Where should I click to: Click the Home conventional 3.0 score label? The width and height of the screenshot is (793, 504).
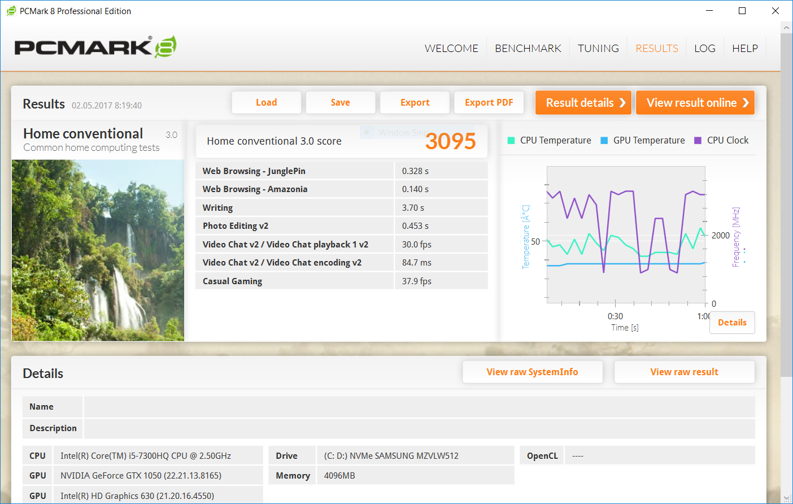click(274, 141)
